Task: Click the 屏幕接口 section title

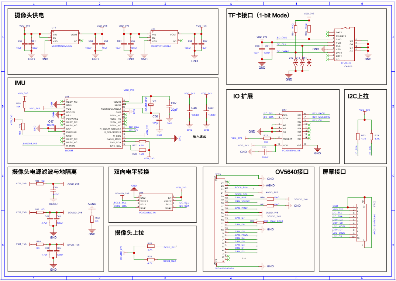Action: tap(334, 172)
